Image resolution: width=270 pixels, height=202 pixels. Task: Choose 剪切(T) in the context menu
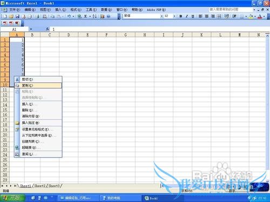38,79
